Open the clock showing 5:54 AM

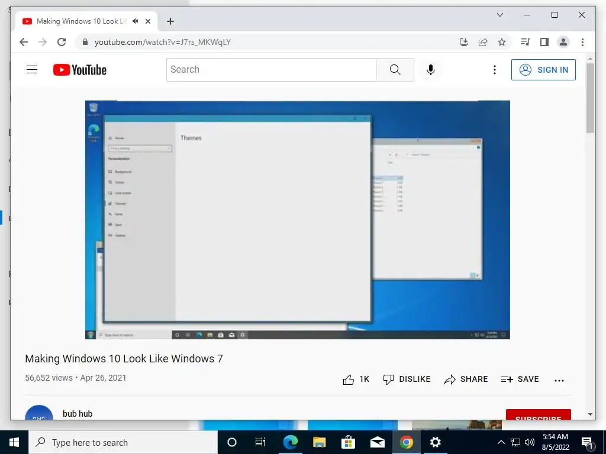coord(555,442)
